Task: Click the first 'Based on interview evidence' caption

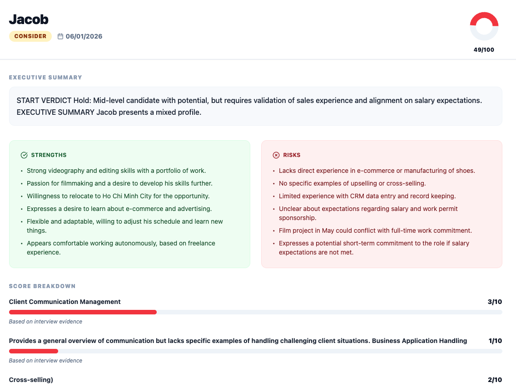Action: [x=45, y=321]
